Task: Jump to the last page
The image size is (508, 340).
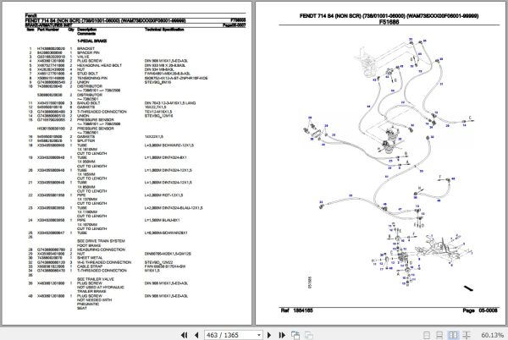Action: coord(282,335)
